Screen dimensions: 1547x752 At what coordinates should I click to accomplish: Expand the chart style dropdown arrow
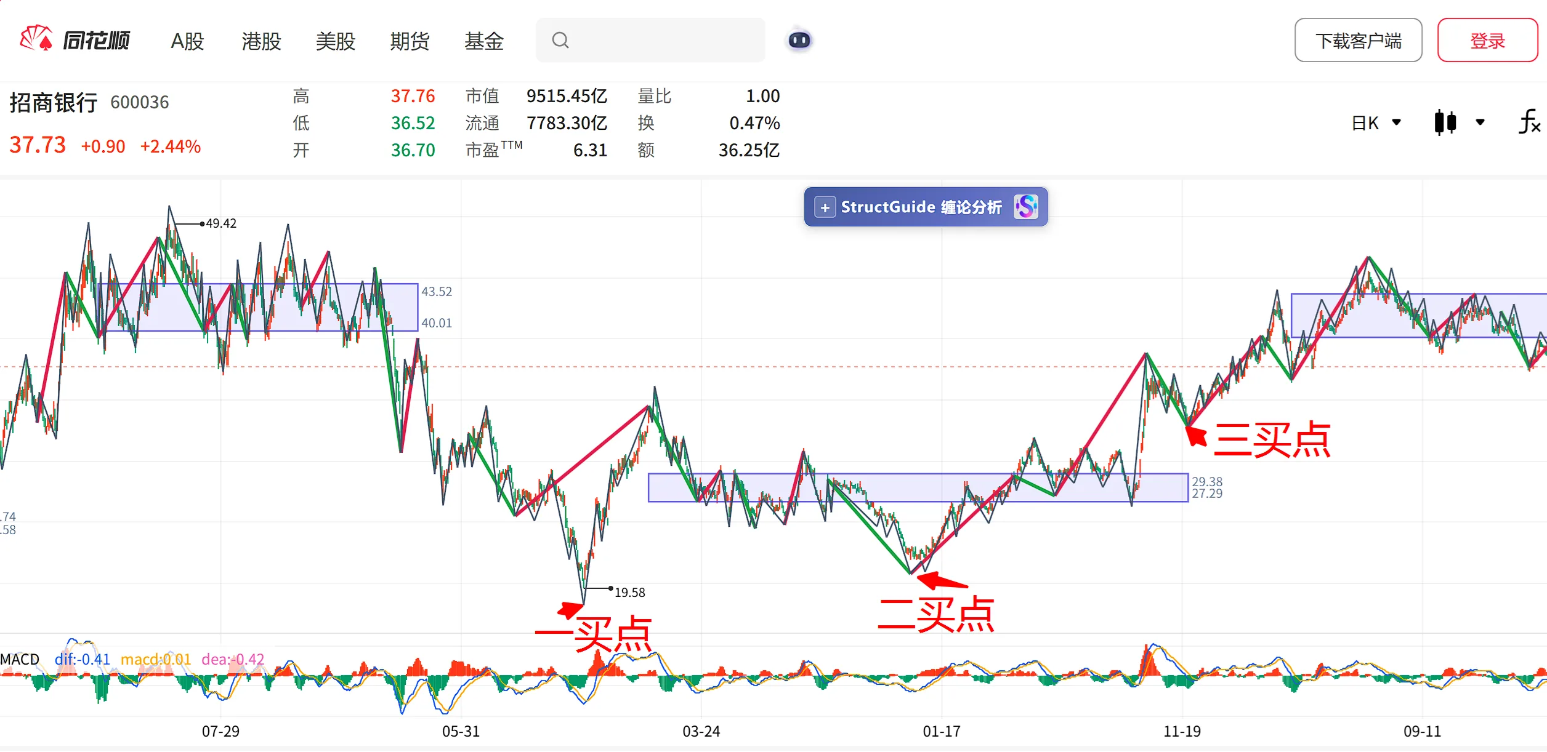point(1480,122)
